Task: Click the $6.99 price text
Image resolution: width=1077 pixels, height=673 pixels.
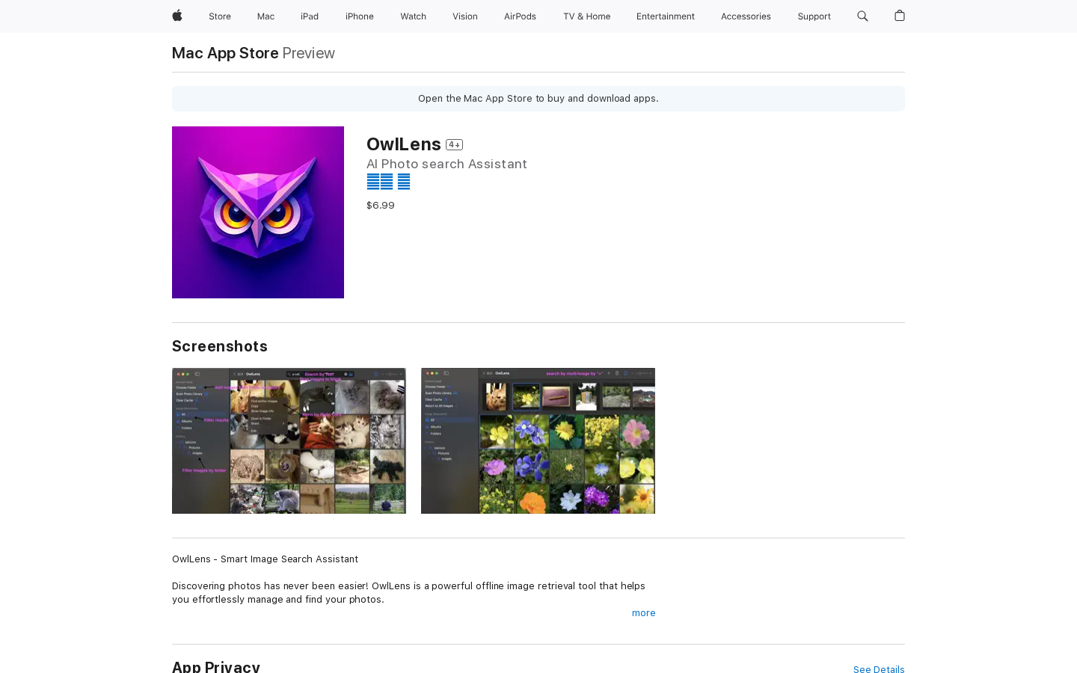Action: 381,206
